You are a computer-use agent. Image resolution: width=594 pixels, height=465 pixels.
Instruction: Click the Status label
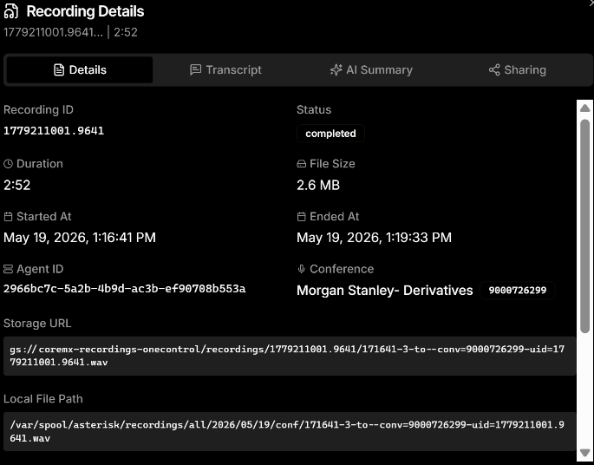(x=314, y=110)
